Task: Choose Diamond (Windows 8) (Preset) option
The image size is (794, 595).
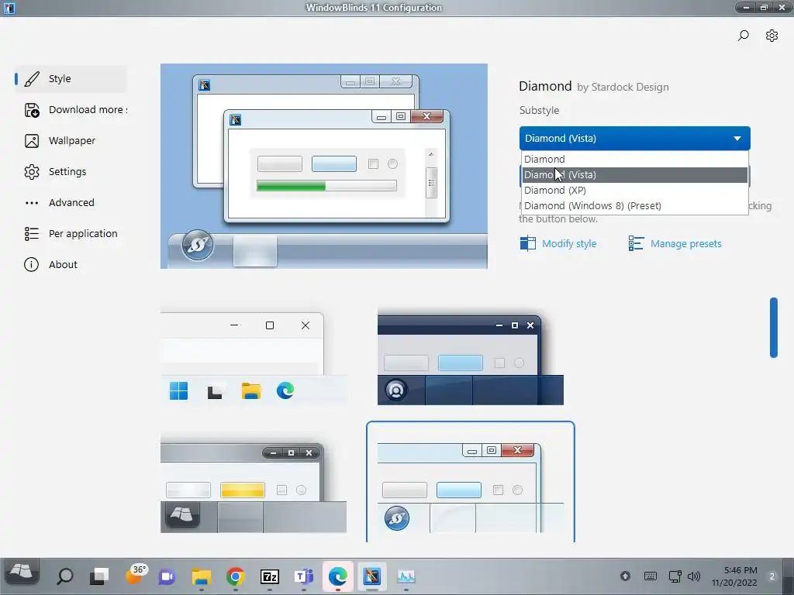Action: click(x=634, y=206)
